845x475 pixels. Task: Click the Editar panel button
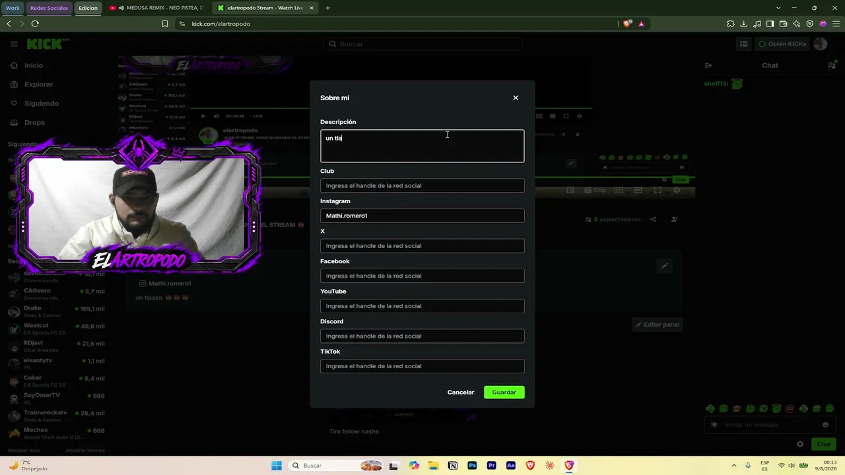(x=657, y=325)
